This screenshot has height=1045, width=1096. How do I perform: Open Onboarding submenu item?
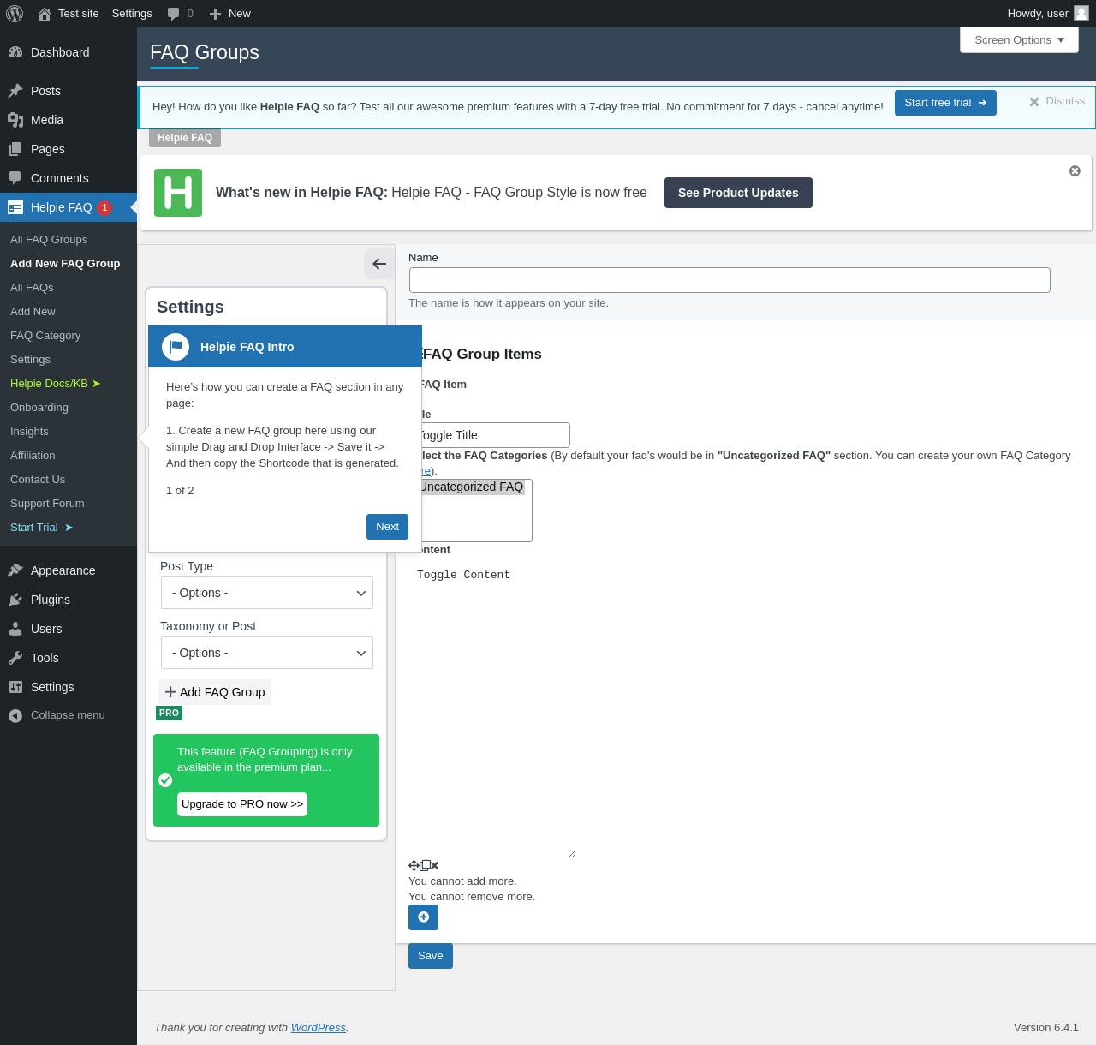point(39,408)
